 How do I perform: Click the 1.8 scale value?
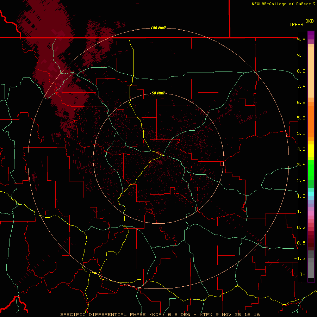coord(301,196)
